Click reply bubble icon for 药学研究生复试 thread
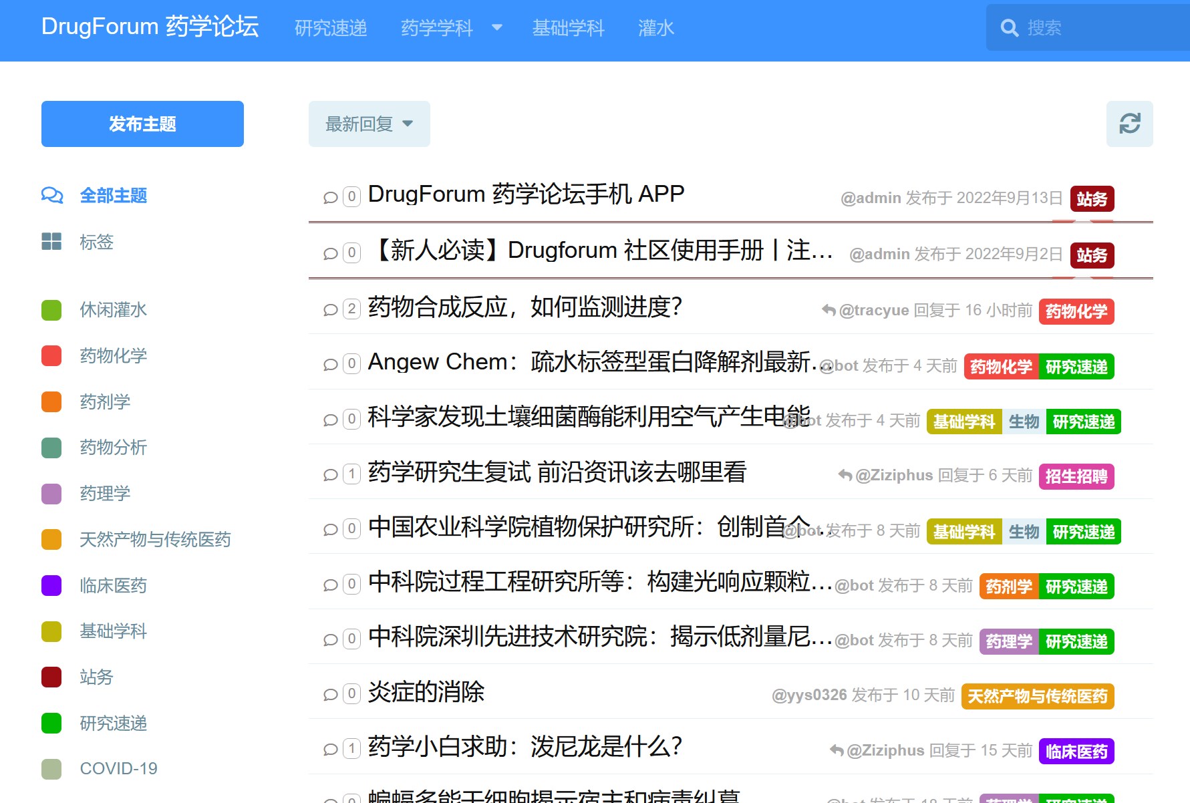The height and width of the screenshot is (803, 1190). (330, 474)
